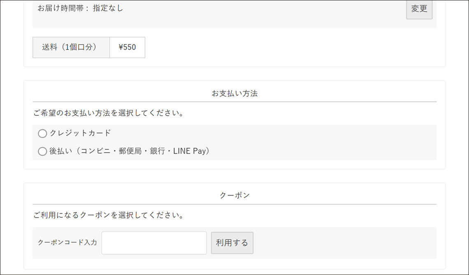Click the 送料（1個口分）table cell
Screen dimensions: 469x275
(x=71, y=47)
